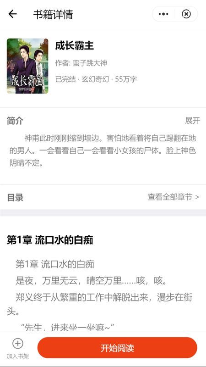Click the 已完结 status text
Image resolution: width=206 pixels, height=367 pixels.
[x=65, y=79]
